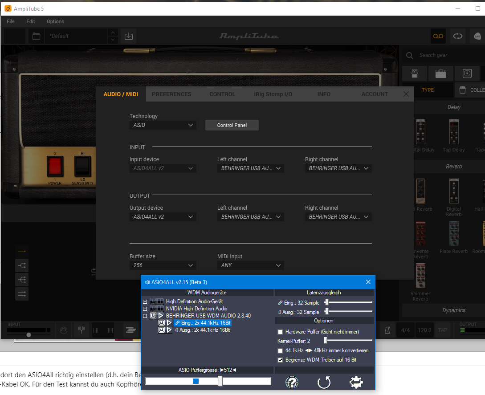The width and height of the screenshot is (485, 395).
Task: Expand the NVIDIA High Definition Audio tree node
Action: [x=145, y=309]
